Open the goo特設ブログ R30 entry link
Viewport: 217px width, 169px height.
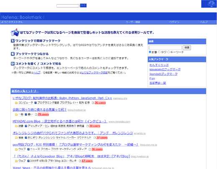[76, 145]
